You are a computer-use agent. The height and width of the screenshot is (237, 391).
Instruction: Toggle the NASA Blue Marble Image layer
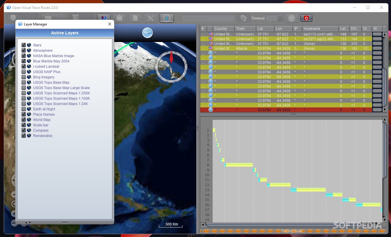tap(24, 56)
